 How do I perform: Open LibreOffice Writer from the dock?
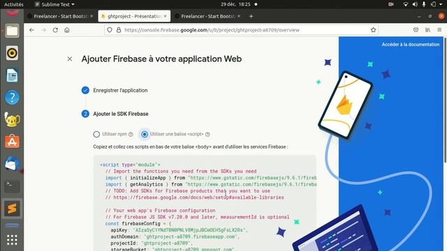pyautogui.click(x=12, y=75)
